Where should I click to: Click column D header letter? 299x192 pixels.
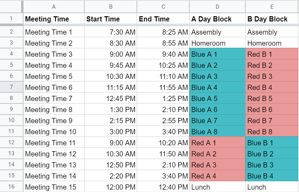pyautogui.click(x=217, y=7)
